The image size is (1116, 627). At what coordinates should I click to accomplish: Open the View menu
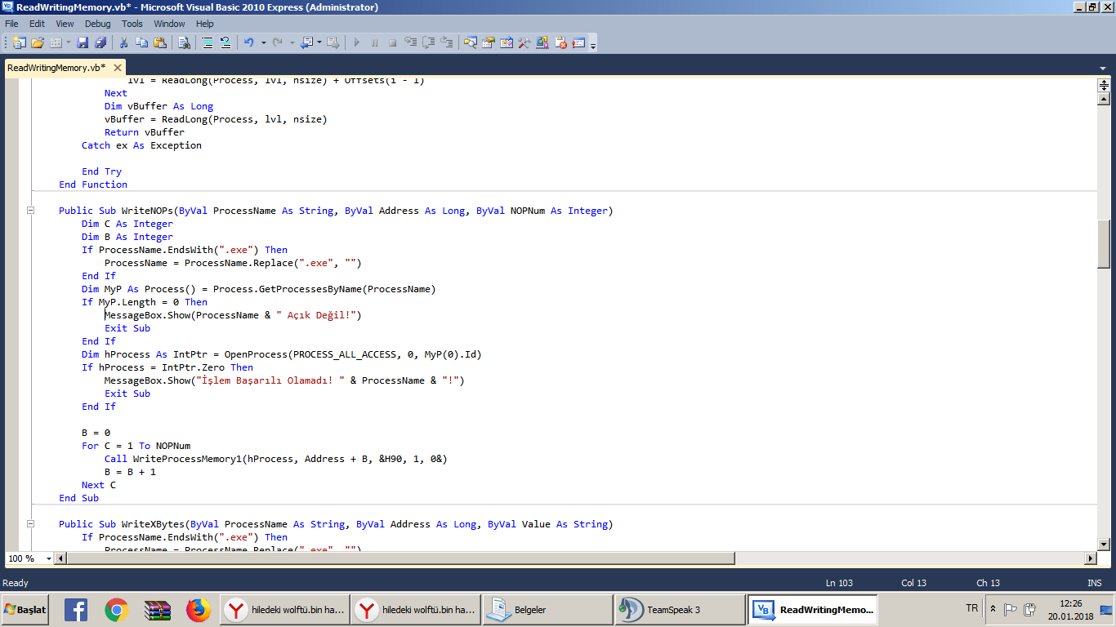coord(65,24)
